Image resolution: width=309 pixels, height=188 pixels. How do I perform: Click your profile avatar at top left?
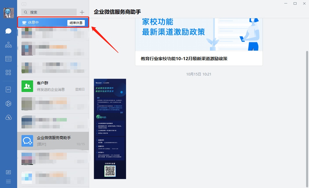8,13
